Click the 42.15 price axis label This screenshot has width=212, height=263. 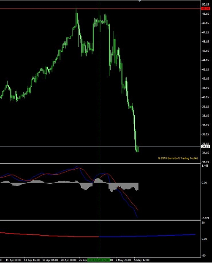click(206, 79)
